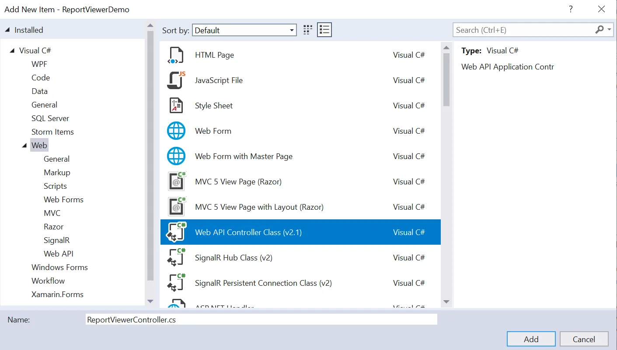This screenshot has width=617, height=350.
Task: Select the Scripts subcategory
Action: click(55, 186)
